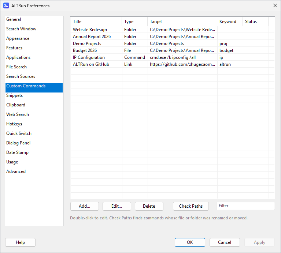Viewport: 281px width, 253px height.
Task: Select the Website Redesign command row
Action: click(173, 29)
